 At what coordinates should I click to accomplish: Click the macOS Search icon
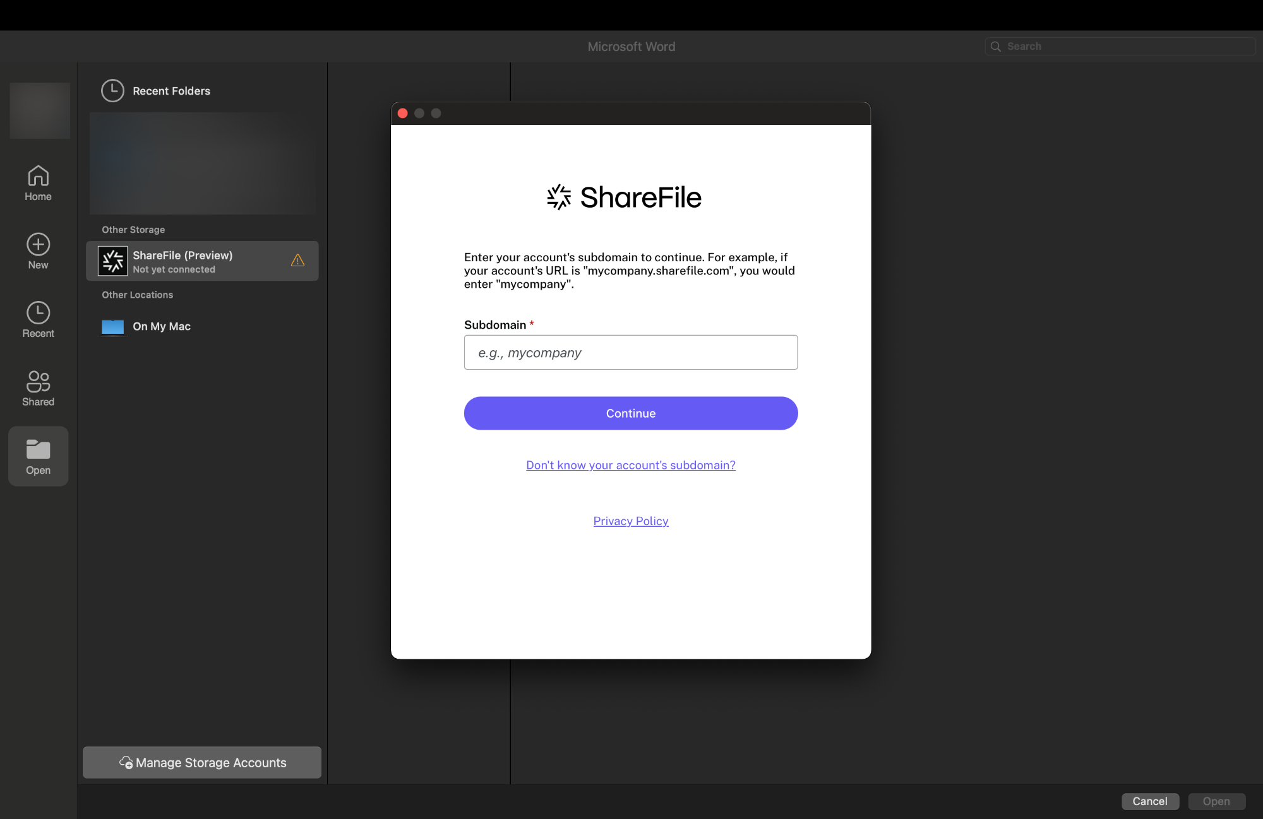point(997,45)
